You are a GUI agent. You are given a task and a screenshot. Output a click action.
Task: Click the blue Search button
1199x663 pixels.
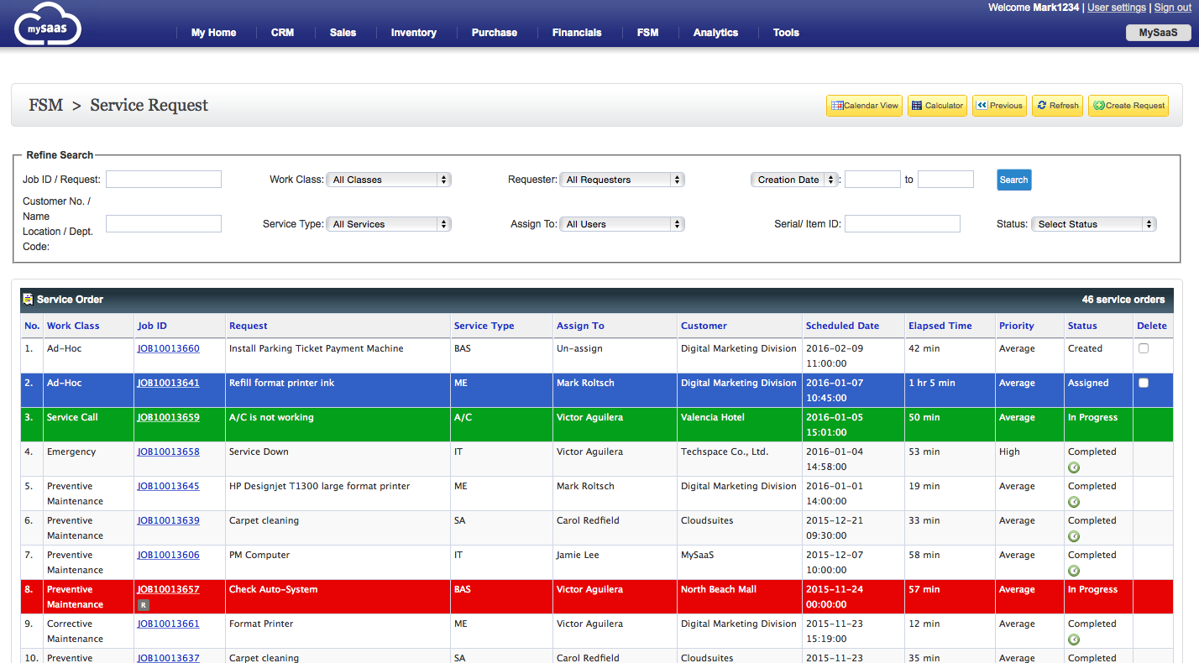pyautogui.click(x=1013, y=180)
